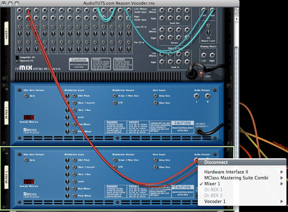Click the rack view icon above the scrollbar
Viewport: 288px width, 212px height.
[x=237, y=10]
